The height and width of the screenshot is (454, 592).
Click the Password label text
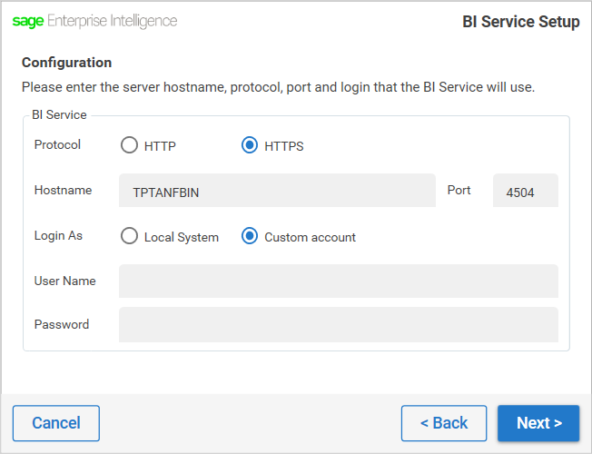click(62, 324)
